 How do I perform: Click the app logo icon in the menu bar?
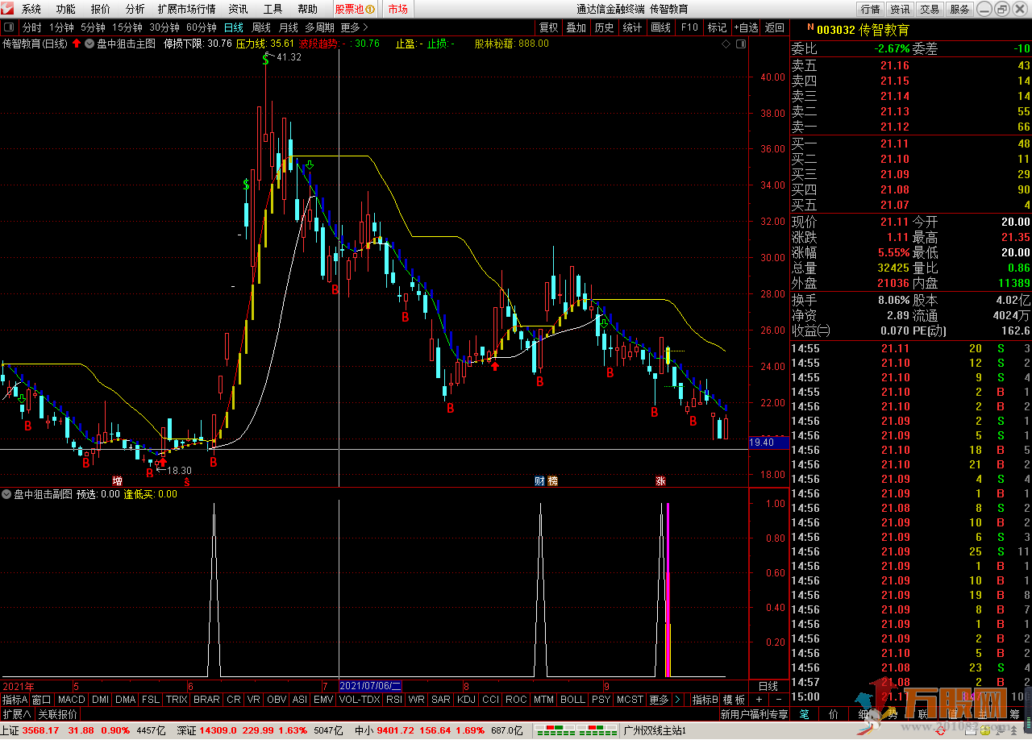(9, 9)
